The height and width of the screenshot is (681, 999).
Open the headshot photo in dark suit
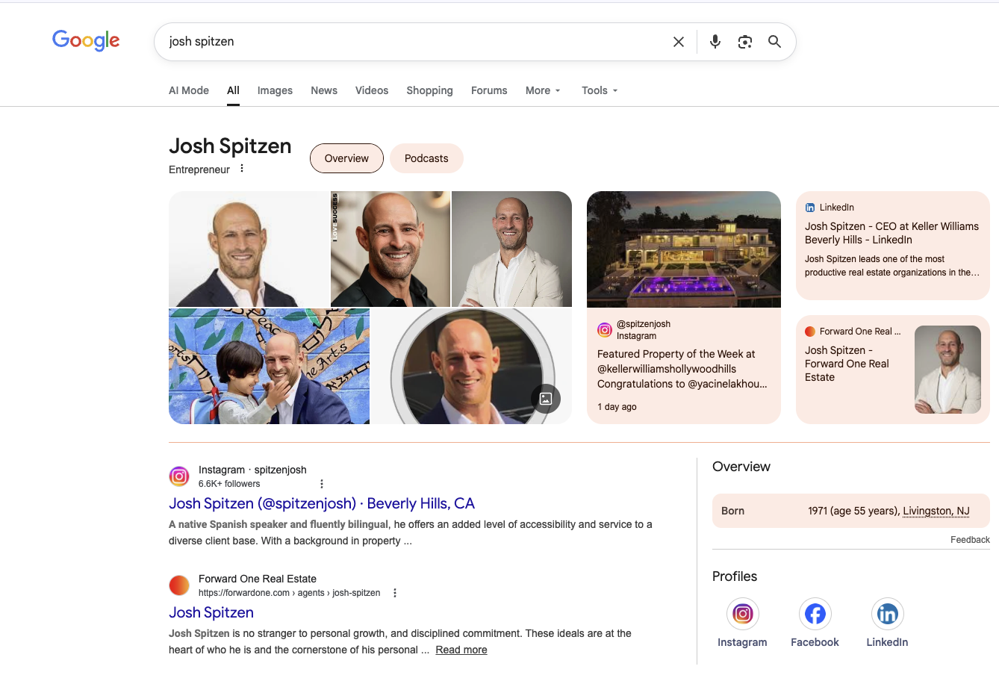click(x=249, y=249)
